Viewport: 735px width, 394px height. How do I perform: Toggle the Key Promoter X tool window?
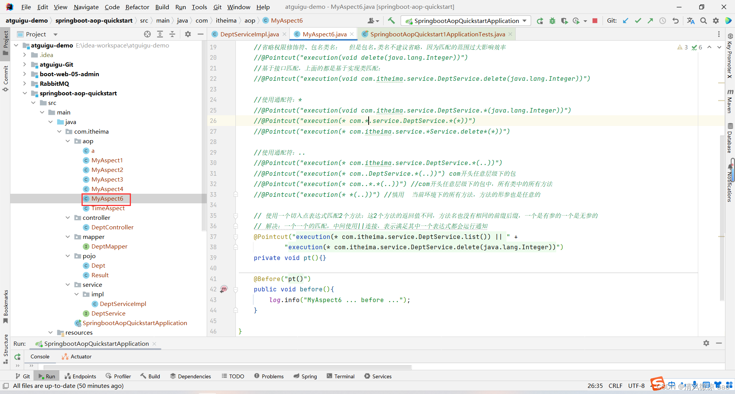point(730,56)
